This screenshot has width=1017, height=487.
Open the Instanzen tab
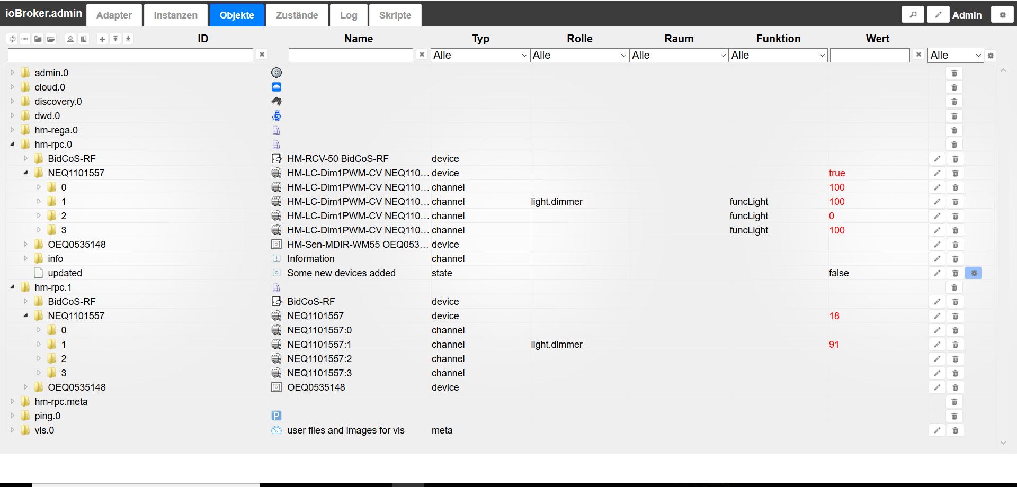click(x=175, y=15)
